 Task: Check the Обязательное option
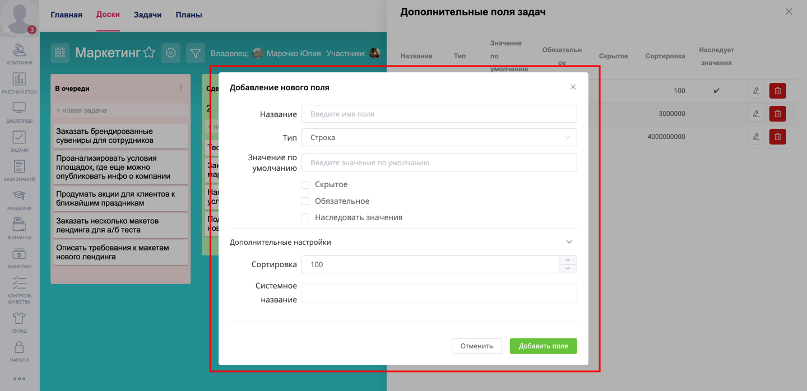[x=305, y=201]
